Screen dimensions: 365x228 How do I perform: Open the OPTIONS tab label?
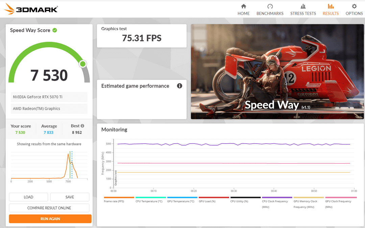coord(354,14)
